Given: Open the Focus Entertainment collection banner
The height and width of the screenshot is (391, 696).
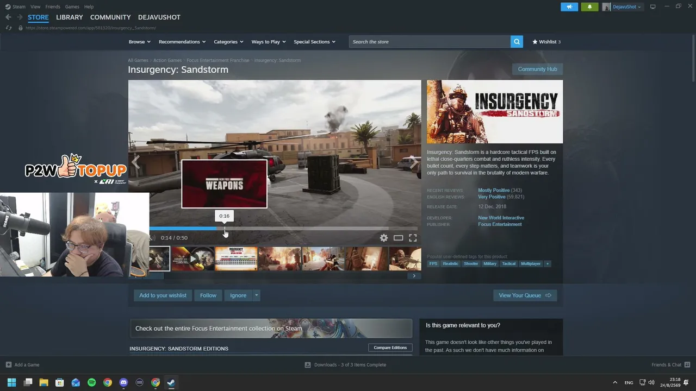Looking at the screenshot, I should (271, 329).
